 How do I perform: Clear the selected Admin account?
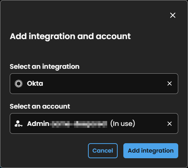[170, 124]
